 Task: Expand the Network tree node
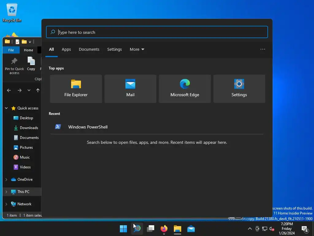[6, 204]
